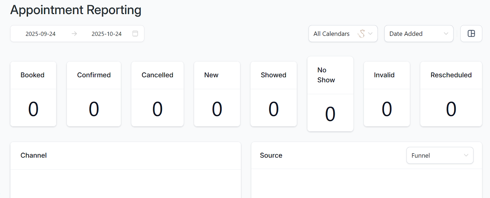Edit the start date 2025-09-24
The height and width of the screenshot is (198, 490).
pos(40,34)
